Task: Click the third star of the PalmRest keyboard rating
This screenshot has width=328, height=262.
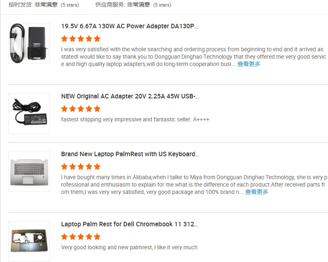Action: pos(81,167)
